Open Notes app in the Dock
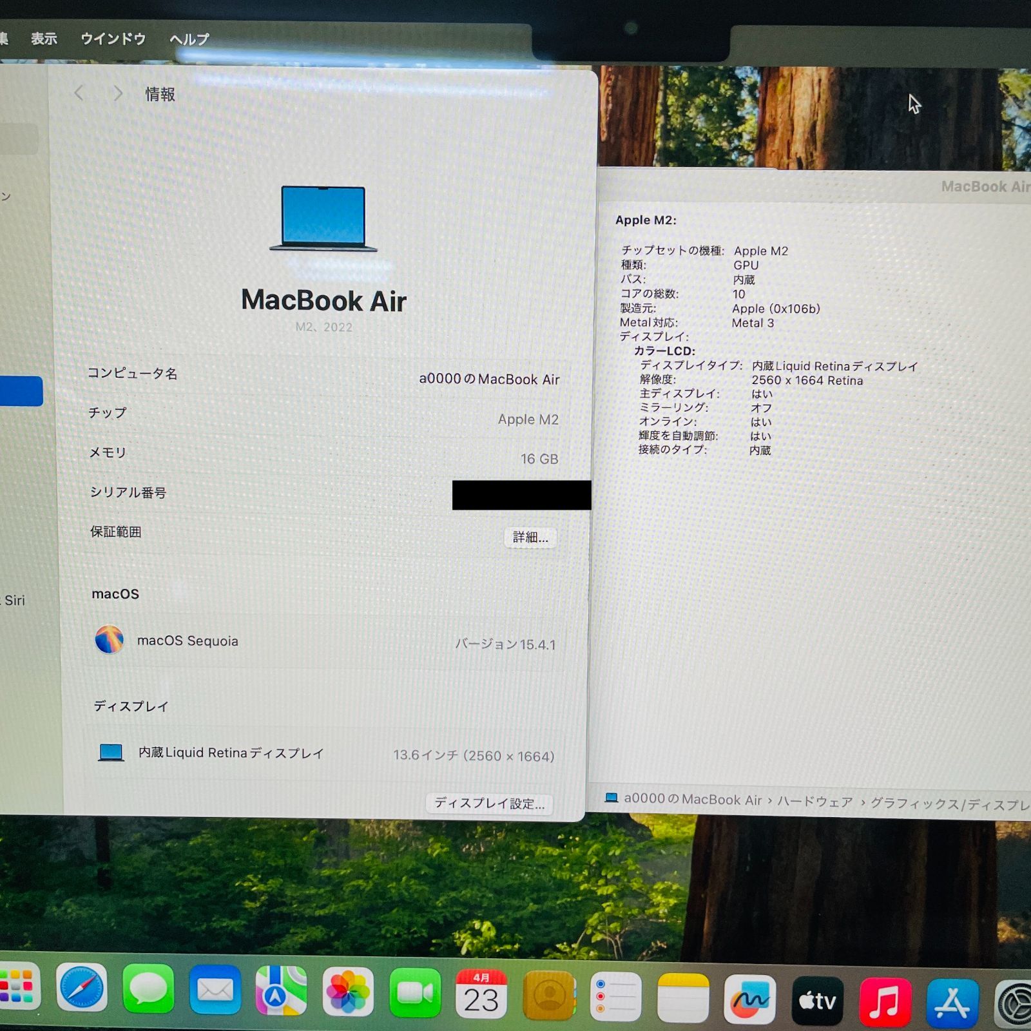1031x1031 pixels. tap(683, 998)
